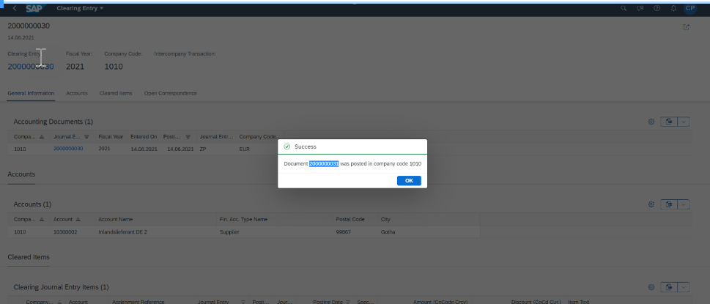Select the EUR currency cell
This screenshot has width=710, height=304.
pos(244,149)
